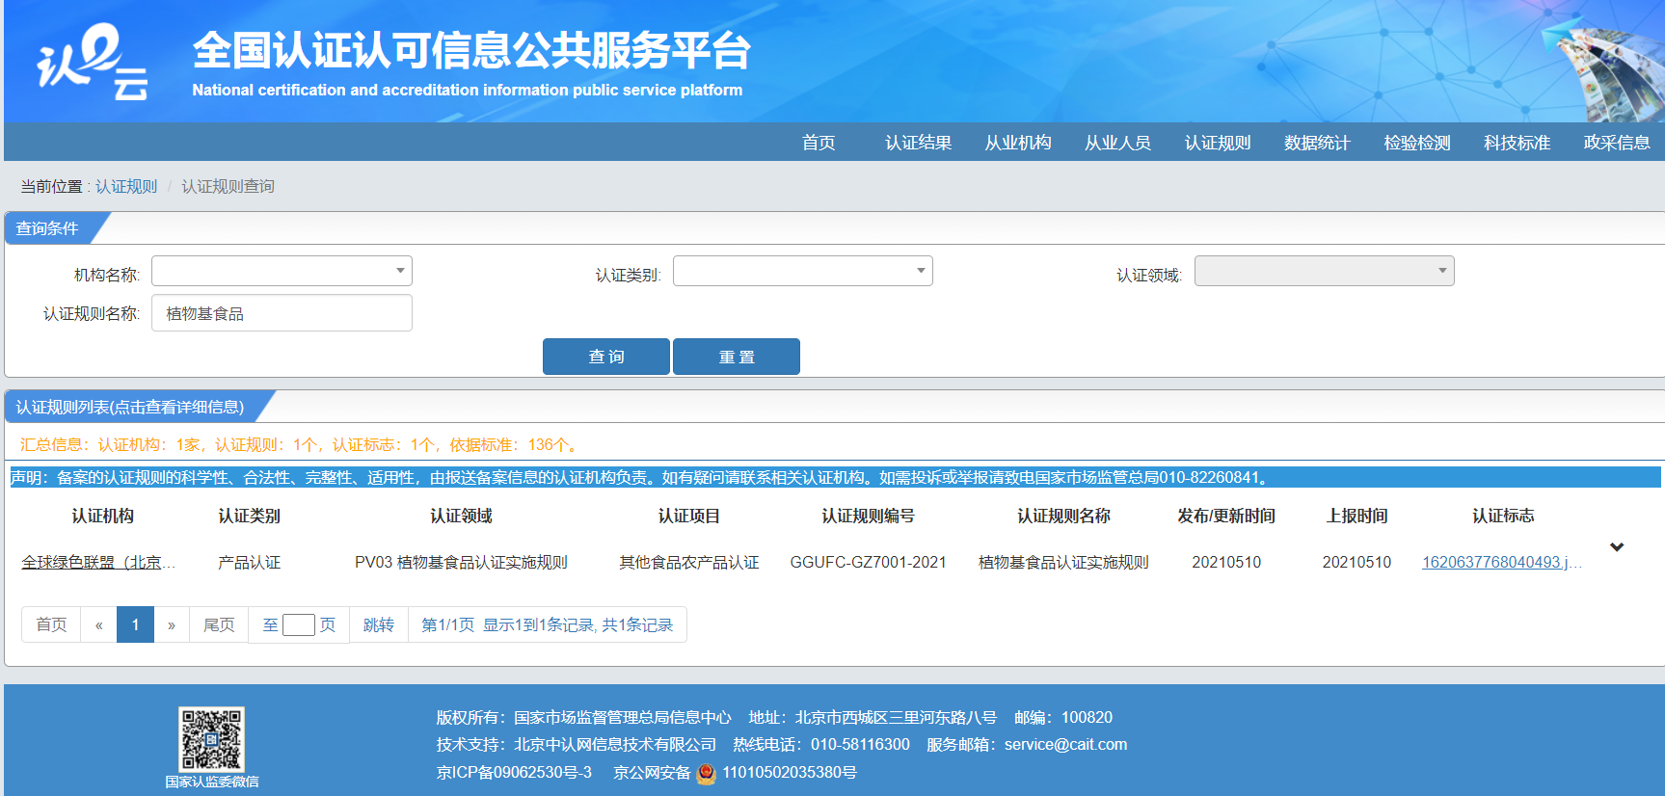The image size is (1665, 796).
Task: Open the 1620637768040493 certification mark file link
Action: point(1500,562)
